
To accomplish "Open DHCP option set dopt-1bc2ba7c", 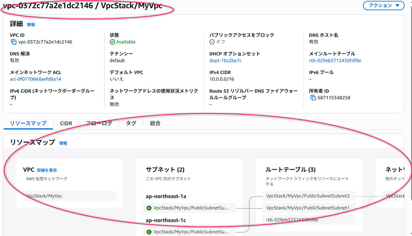I will (225, 60).
